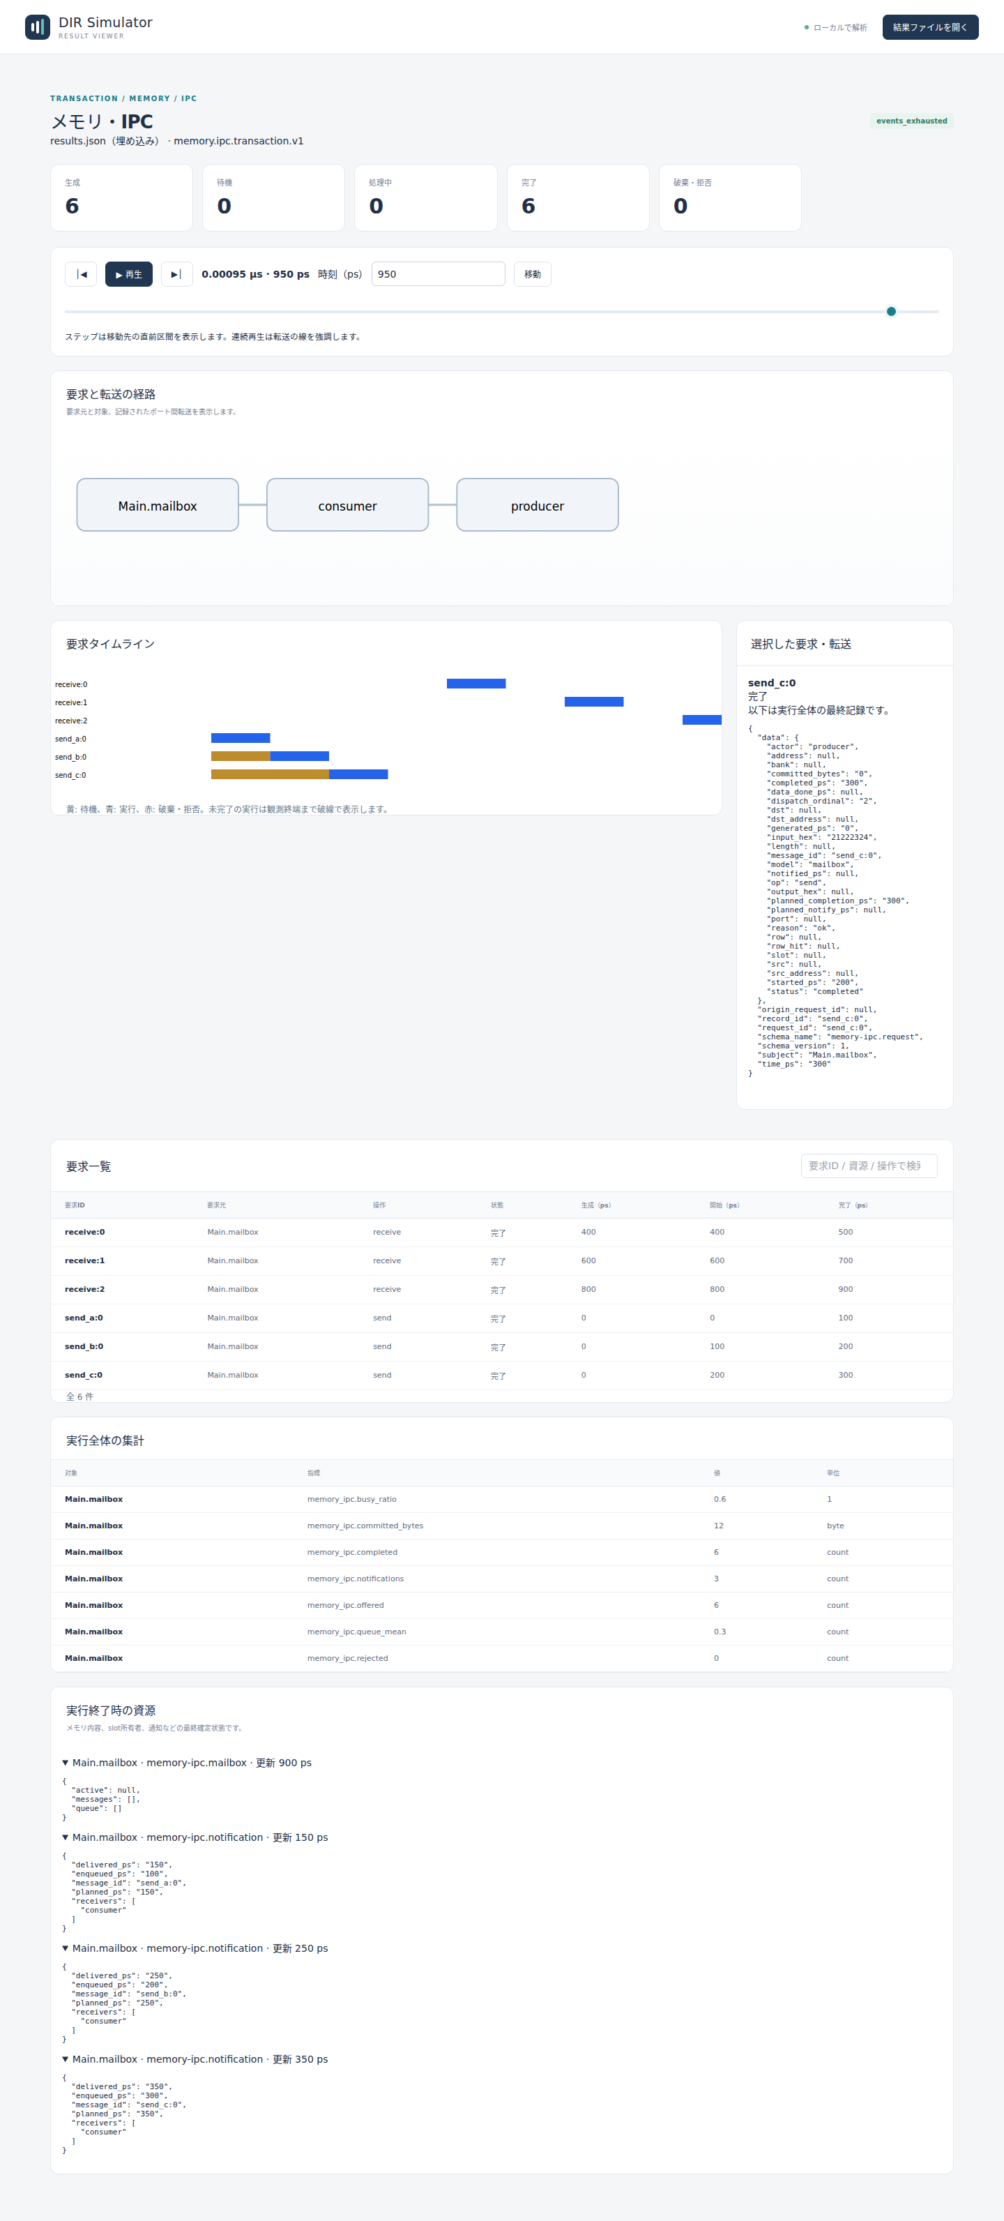
Task: Click the 要求ID column header
Action: tap(75, 1205)
